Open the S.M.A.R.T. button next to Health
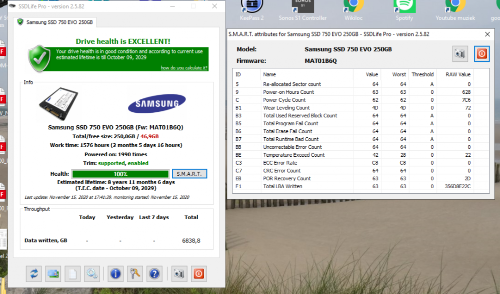Screen dimensions: 500x294 click(x=189, y=174)
